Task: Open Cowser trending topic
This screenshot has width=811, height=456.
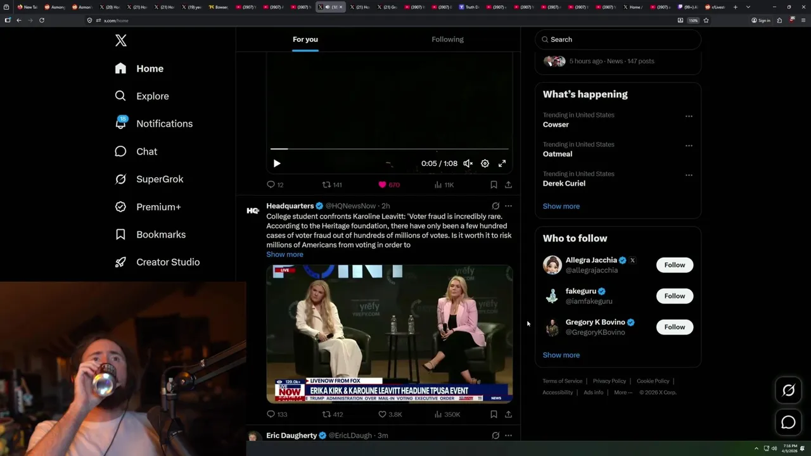Action: pyautogui.click(x=556, y=125)
